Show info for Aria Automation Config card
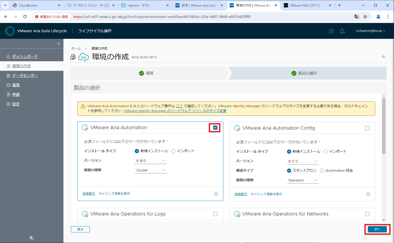This screenshot has width=394, height=243. (x=368, y=194)
